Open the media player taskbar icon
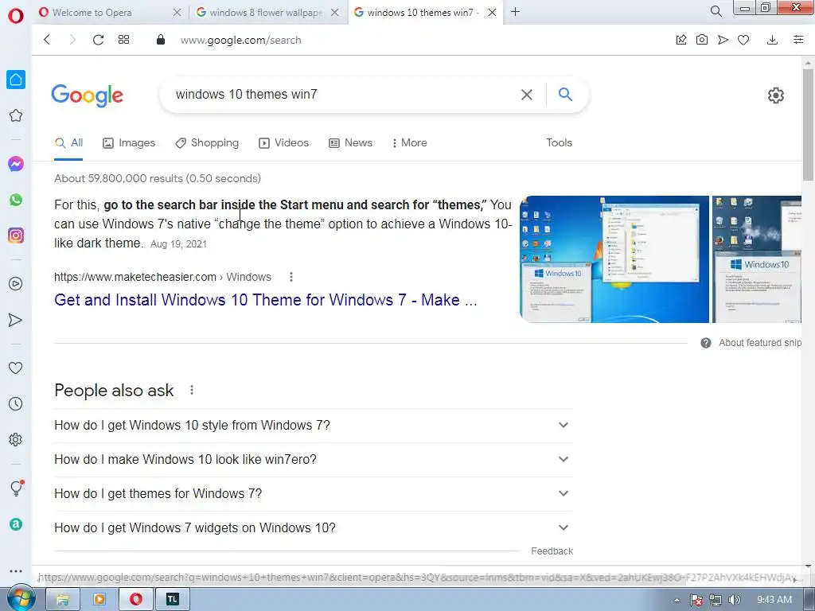Screen dimensions: 815x611 pos(99,600)
